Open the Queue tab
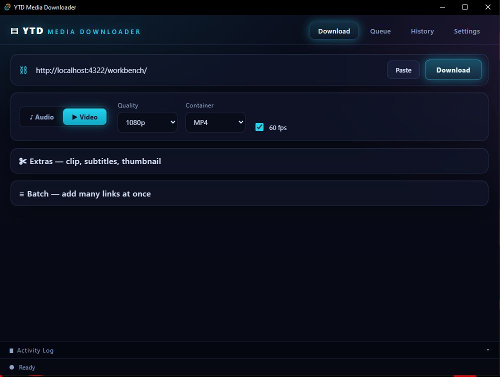 click(x=380, y=31)
